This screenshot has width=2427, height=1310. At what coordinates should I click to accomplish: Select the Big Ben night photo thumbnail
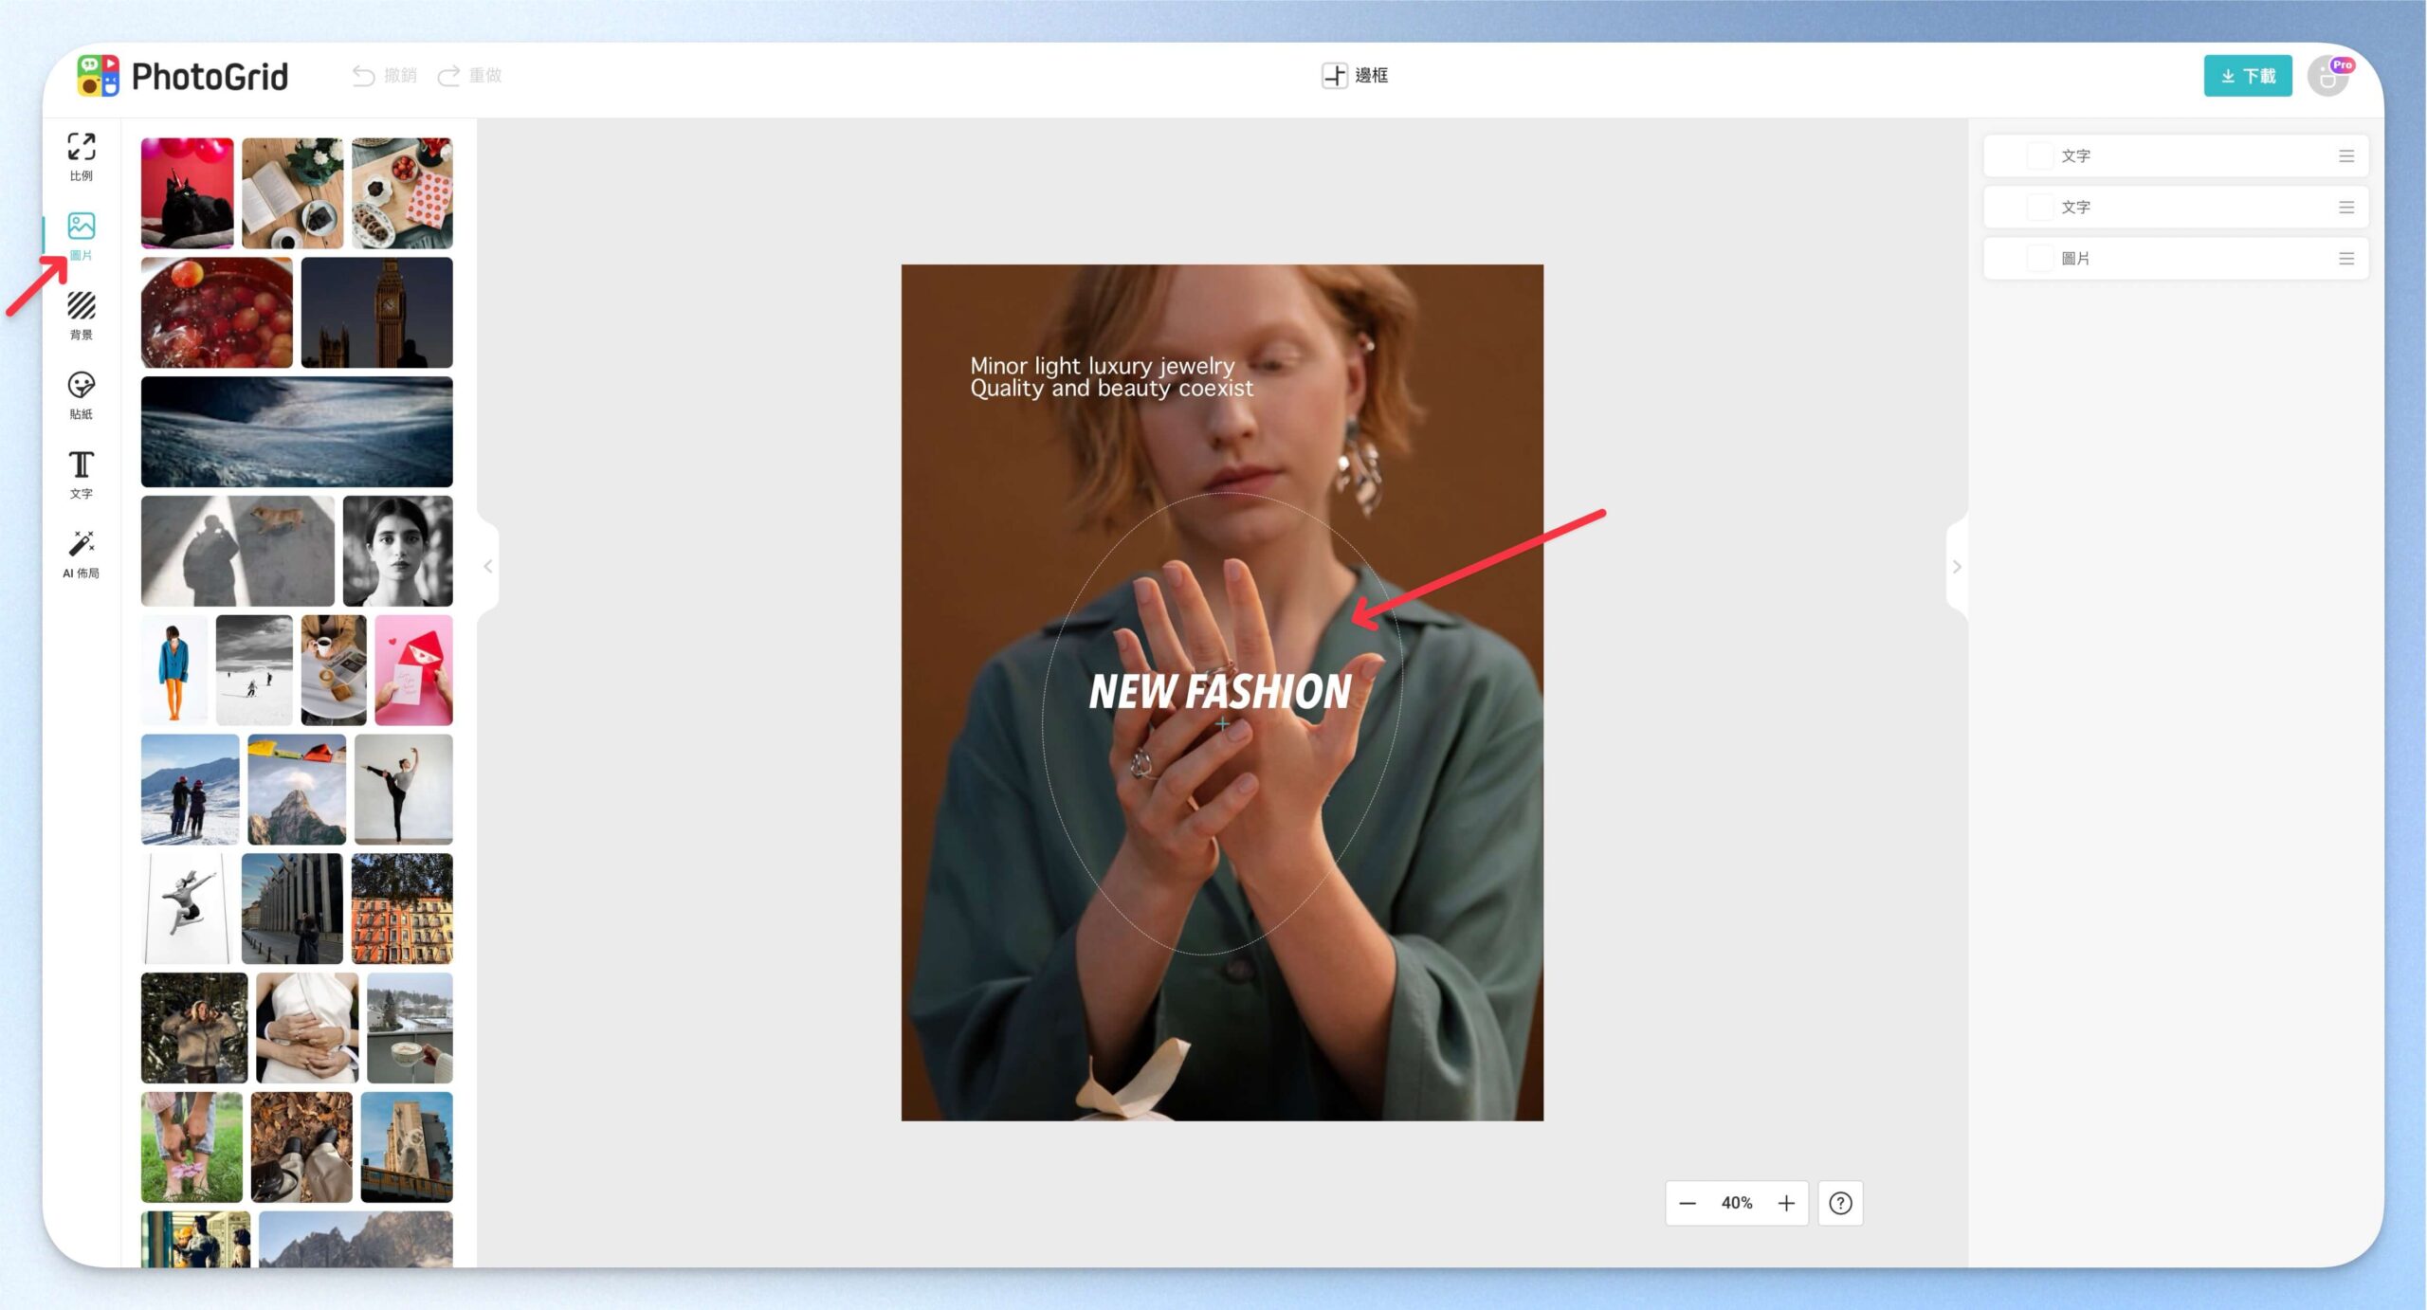[x=377, y=312]
